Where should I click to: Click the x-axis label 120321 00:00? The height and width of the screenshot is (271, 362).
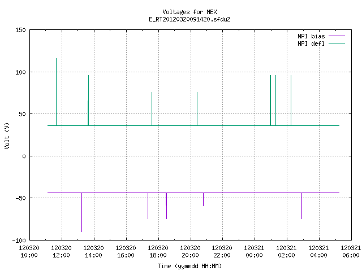click(254, 252)
